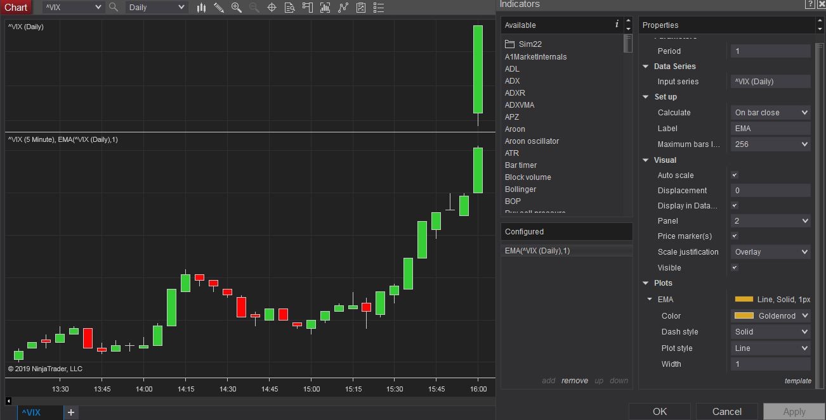The width and height of the screenshot is (826, 420).
Task: Toggle the Auto scale checkbox
Action: point(734,175)
